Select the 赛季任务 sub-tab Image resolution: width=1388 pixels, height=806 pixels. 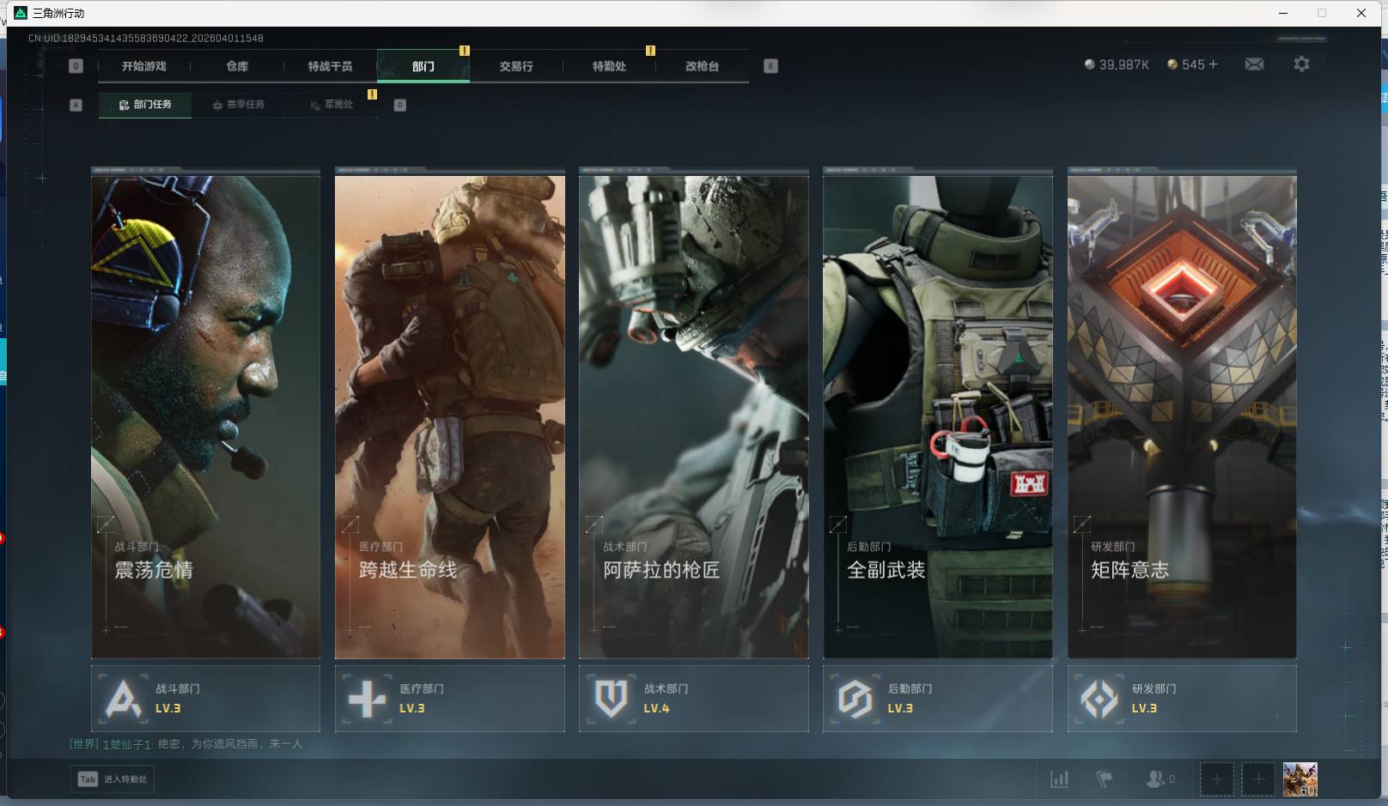[239, 105]
